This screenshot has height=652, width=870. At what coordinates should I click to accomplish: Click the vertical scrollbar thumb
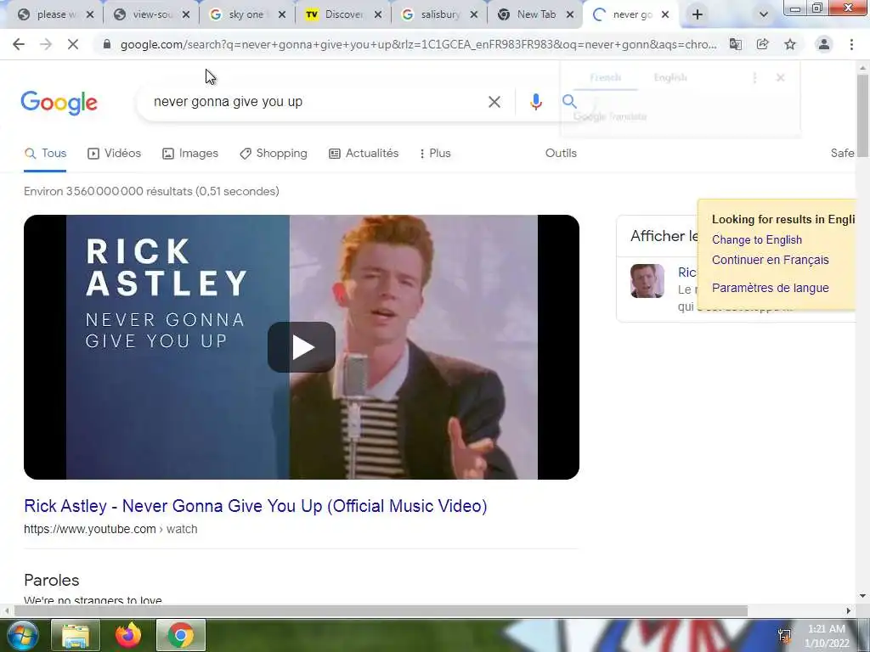pyautogui.click(x=863, y=114)
